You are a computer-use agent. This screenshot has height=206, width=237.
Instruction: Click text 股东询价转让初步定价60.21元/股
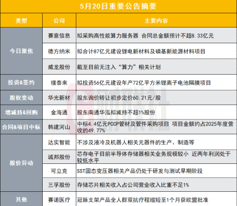pyautogui.click(x=119, y=98)
